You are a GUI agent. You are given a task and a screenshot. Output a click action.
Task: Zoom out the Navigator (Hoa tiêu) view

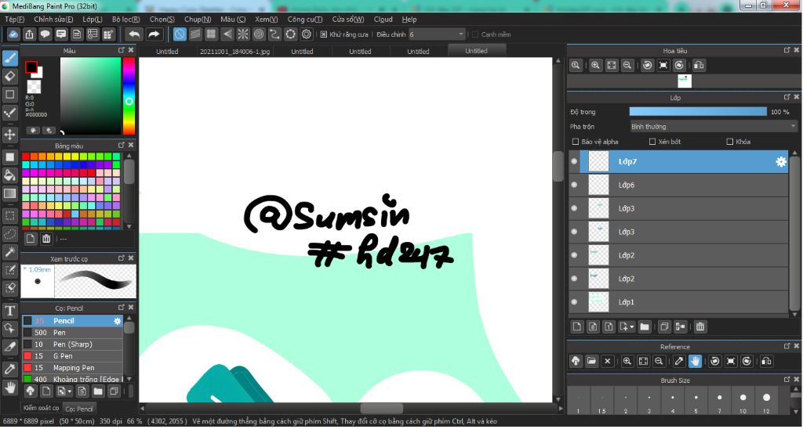tap(627, 66)
